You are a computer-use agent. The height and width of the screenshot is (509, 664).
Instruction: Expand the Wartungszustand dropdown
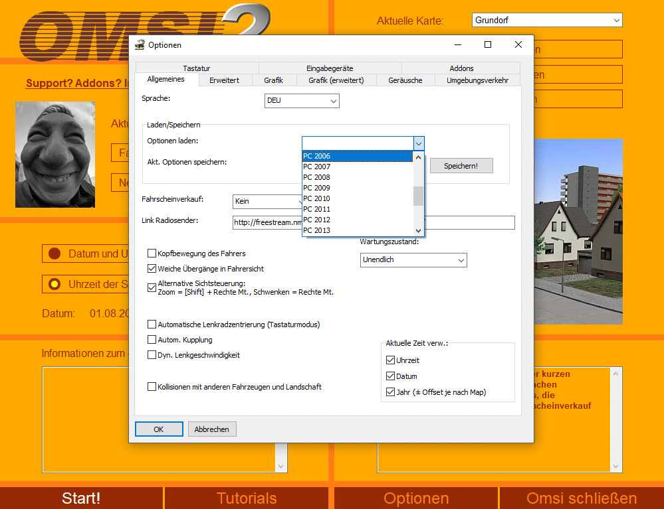[413, 260]
